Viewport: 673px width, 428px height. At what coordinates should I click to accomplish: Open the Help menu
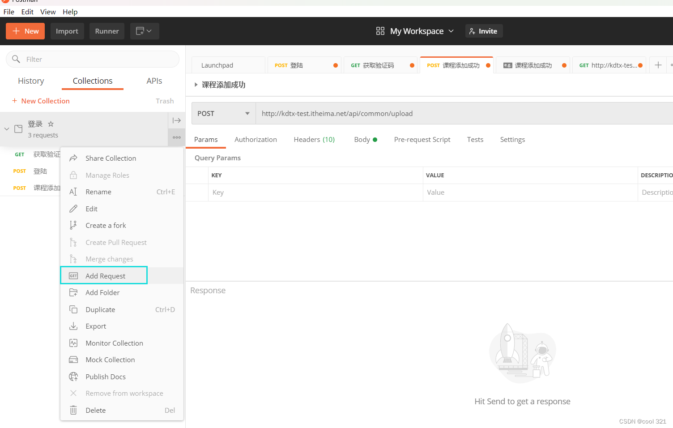pos(70,12)
